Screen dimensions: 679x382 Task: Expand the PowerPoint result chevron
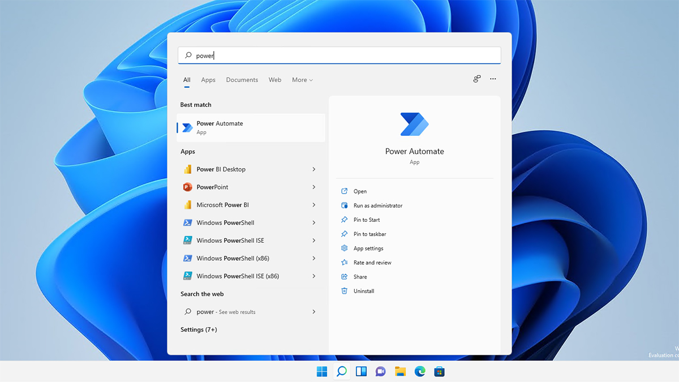[313, 187]
